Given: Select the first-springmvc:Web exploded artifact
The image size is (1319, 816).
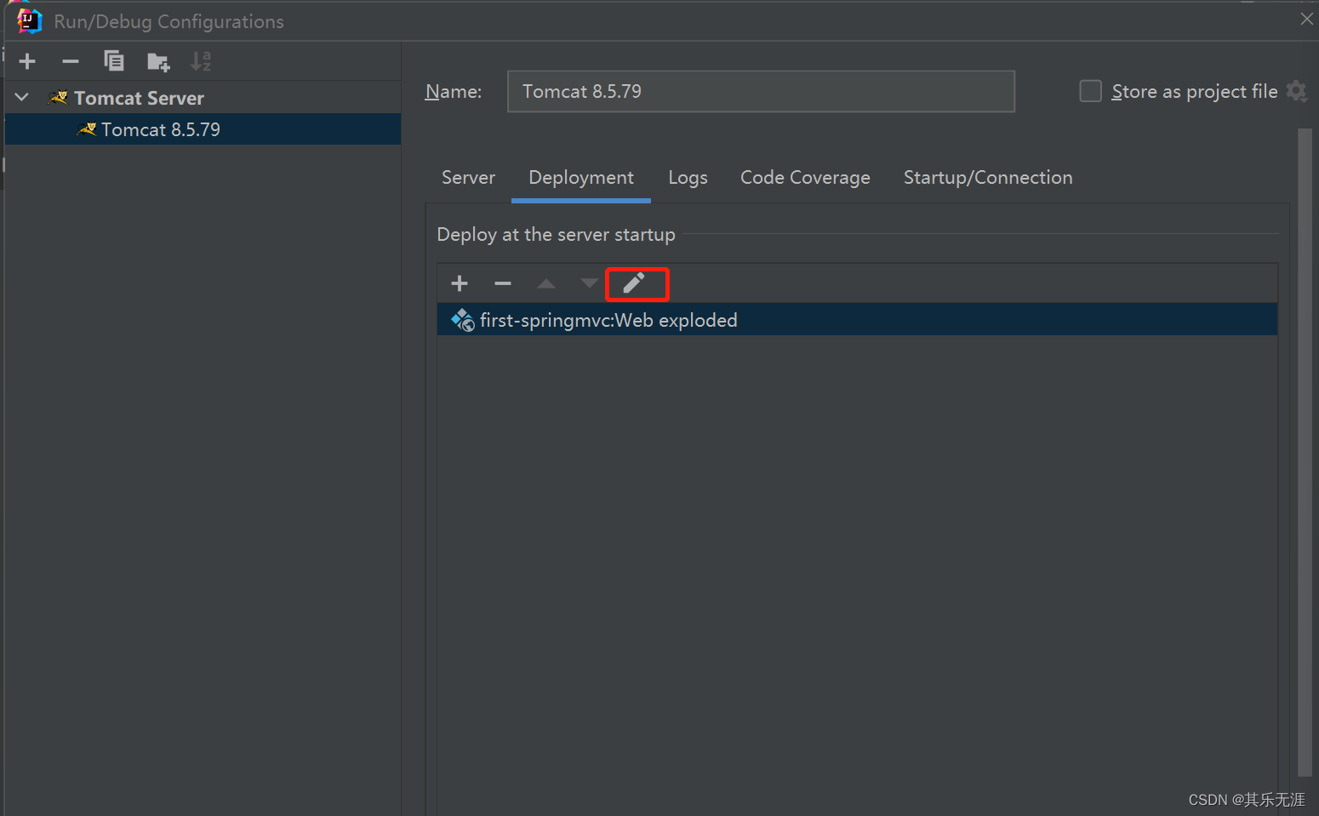Looking at the screenshot, I should point(608,319).
